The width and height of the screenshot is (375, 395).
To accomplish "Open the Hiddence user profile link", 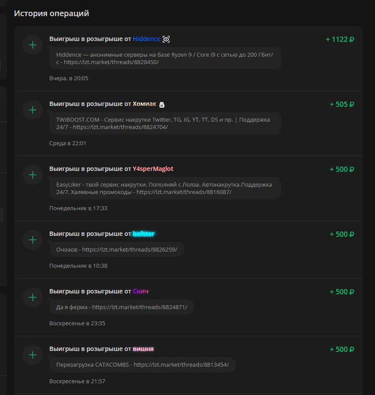I will (147, 39).
